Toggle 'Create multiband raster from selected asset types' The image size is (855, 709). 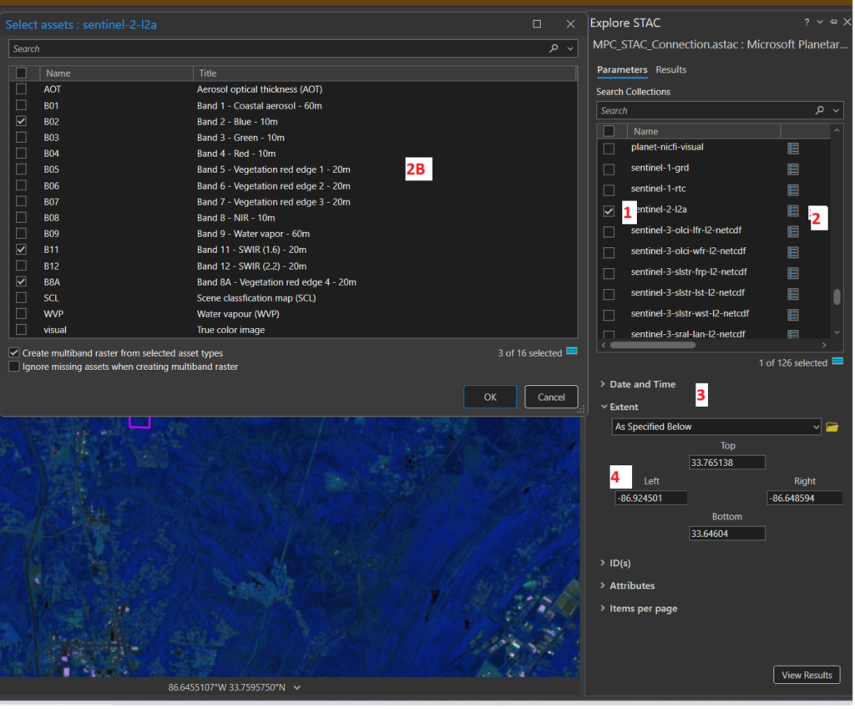click(14, 353)
